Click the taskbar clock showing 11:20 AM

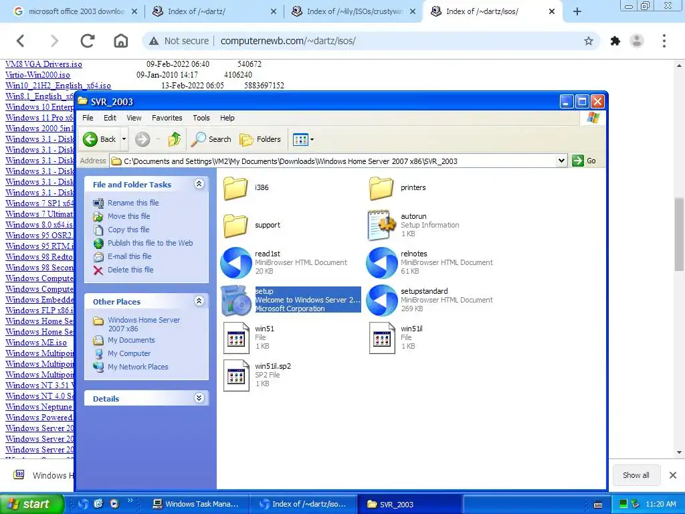(x=660, y=505)
